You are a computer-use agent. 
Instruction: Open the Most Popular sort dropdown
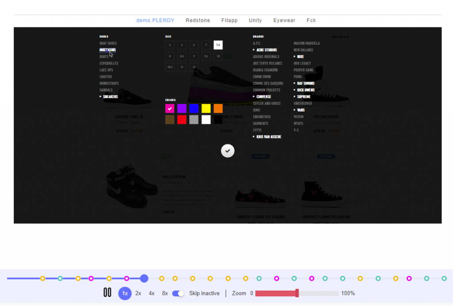[x=343, y=37]
